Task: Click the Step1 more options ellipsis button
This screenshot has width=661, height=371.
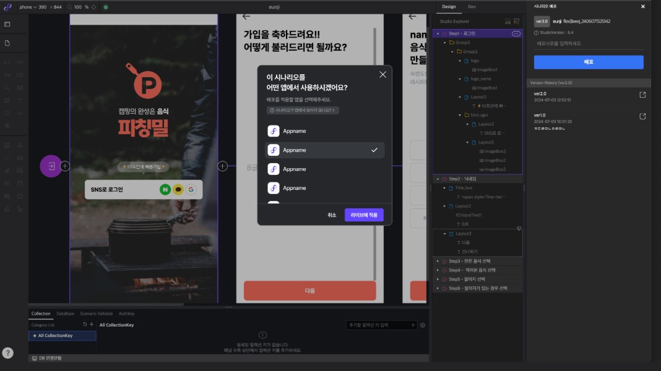Action: (x=516, y=33)
